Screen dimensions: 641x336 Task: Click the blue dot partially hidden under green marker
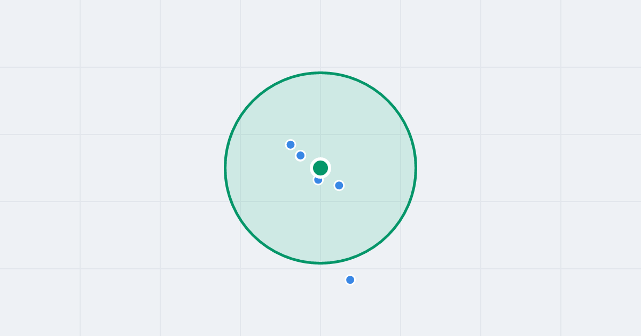[318, 180]
